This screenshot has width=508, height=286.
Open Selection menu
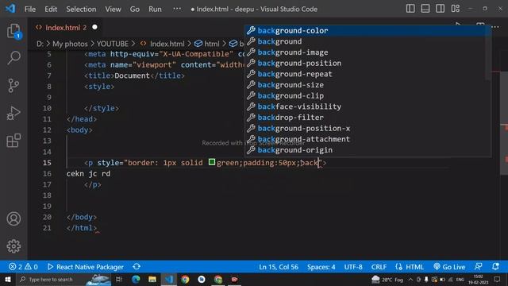(81, 9)
